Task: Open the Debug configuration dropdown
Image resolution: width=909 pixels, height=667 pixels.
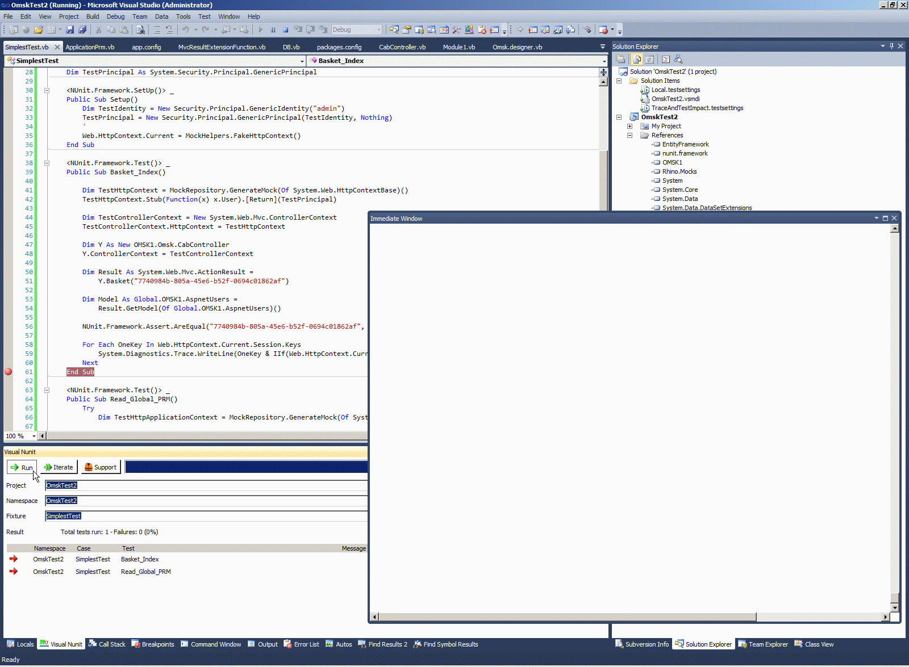Action: click(379, 30)
